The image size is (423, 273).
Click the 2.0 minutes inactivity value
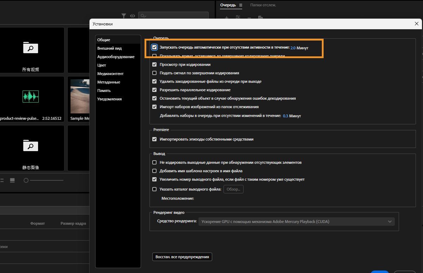coord(293,48)
